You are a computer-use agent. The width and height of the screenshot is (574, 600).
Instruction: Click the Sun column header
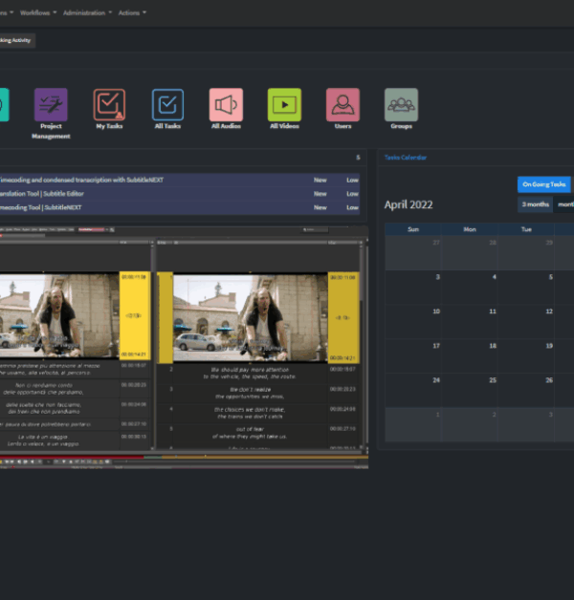[x=413, y=229]
